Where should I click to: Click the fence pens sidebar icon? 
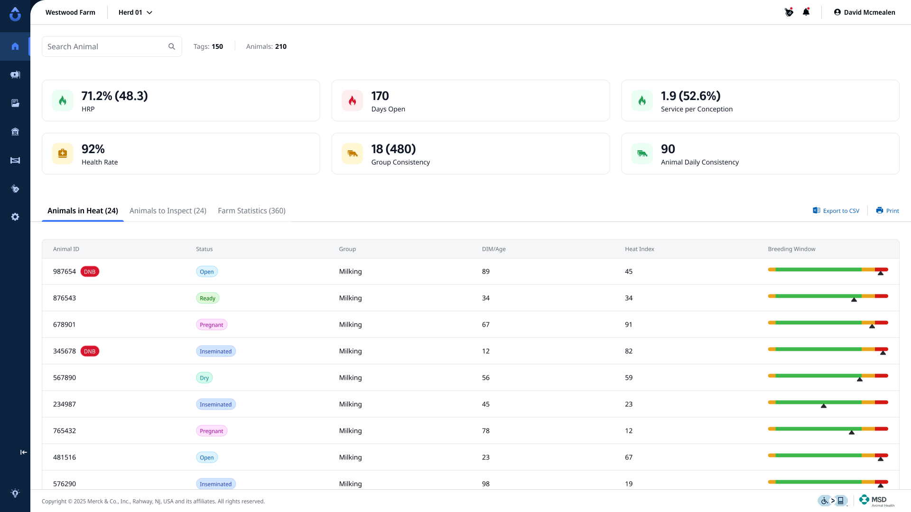tap(15, 160)
